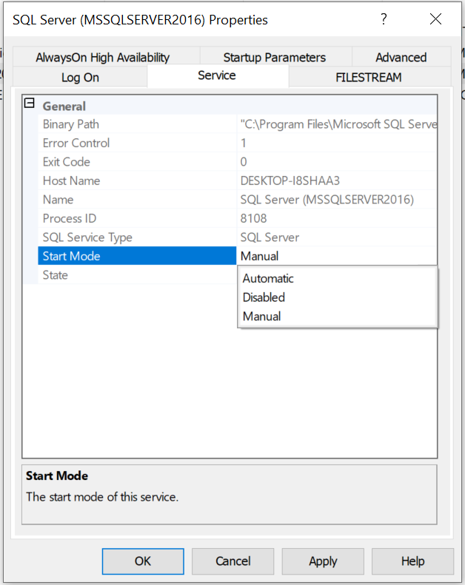Choose Automatic in the Start Mode list
465x585 pixels.
[x=337, y=278]
